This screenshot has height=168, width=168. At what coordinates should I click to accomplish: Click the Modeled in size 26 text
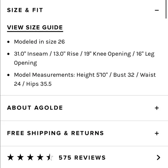tap(39, 42)
